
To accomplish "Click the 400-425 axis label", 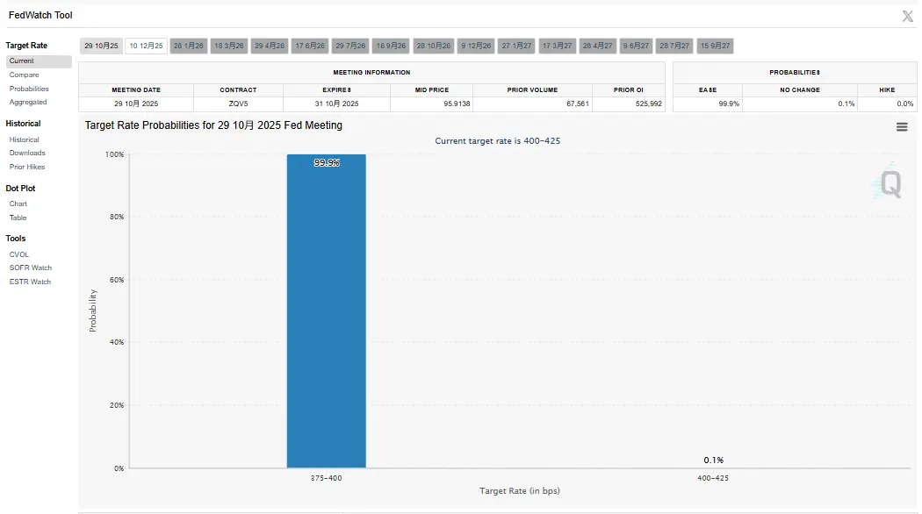I will click(713, 478).
